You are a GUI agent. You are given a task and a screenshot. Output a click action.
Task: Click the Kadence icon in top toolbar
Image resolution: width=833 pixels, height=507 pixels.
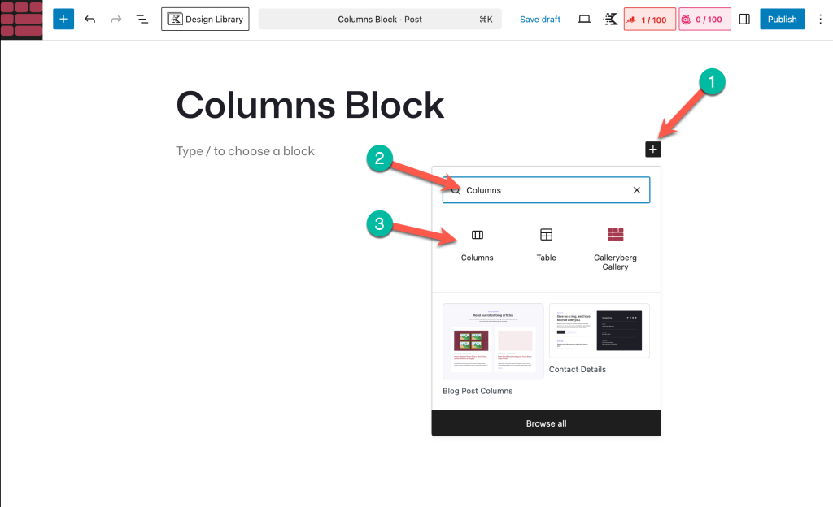[610, 19]
